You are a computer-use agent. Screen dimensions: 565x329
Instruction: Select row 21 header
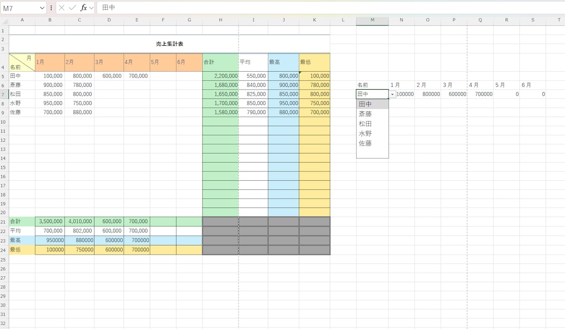pyautogui.click(x=4, y=222)
